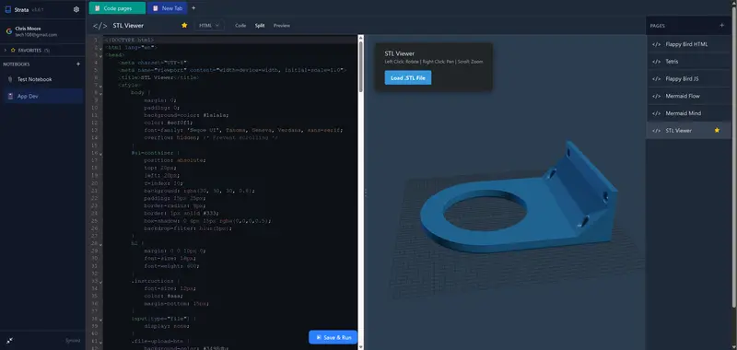Image resolution: width=737 pixels, height=350 pixels.
Task: Click the NOTEBOOKS section header
Action: [17, 64]
